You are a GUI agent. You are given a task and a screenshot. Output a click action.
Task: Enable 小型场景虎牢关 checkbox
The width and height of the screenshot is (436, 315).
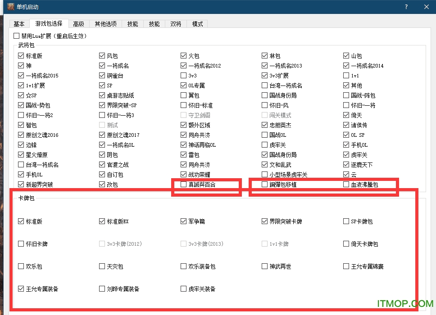click(265, 175)
